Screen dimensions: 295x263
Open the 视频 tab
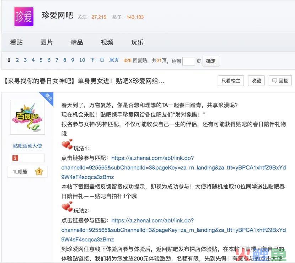[107, 42]
